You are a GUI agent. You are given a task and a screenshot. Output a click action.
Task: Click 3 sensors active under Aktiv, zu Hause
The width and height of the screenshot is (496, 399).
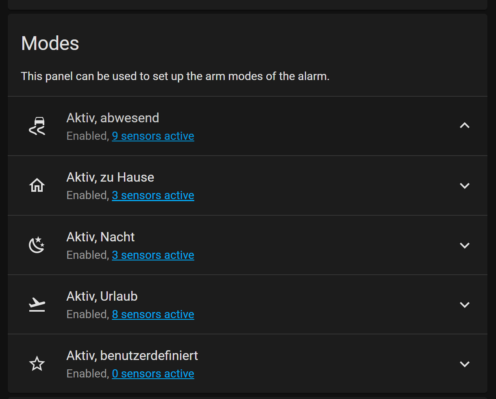(x=153, y=195)
